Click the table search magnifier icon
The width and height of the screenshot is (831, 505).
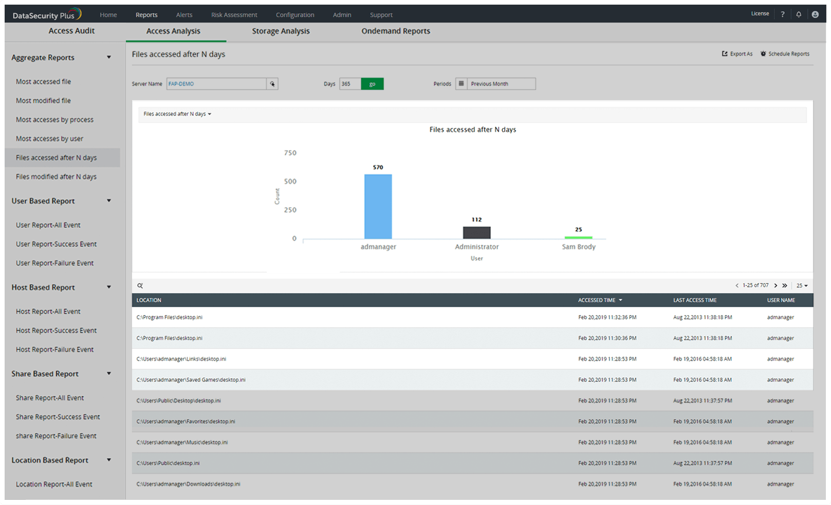[140, 286]
